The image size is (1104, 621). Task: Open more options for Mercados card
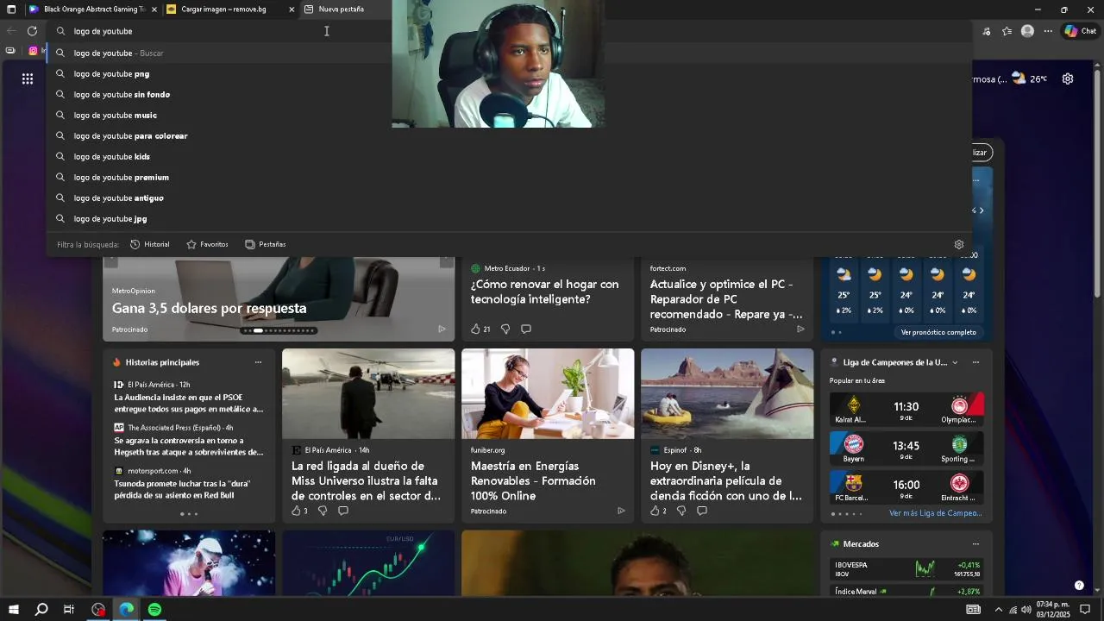click(x=975, y=544)
